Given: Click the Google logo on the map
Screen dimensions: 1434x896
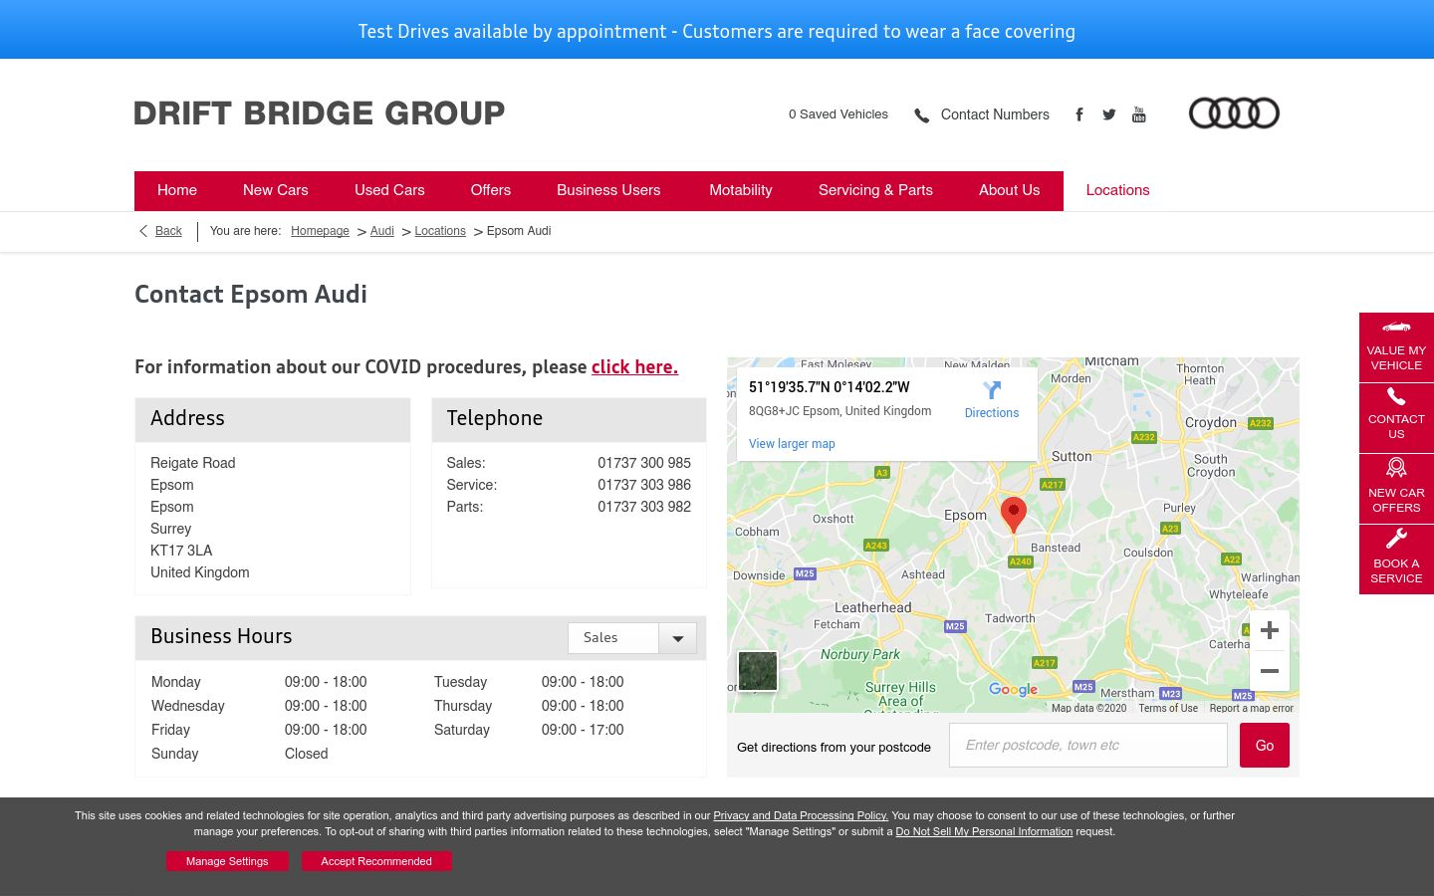Looking at the screenshot, I should tap(1013, 689).
